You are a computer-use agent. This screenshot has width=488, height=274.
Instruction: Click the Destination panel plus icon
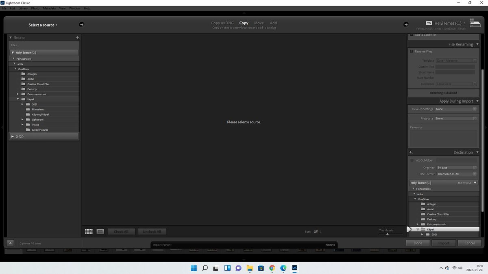411,152
